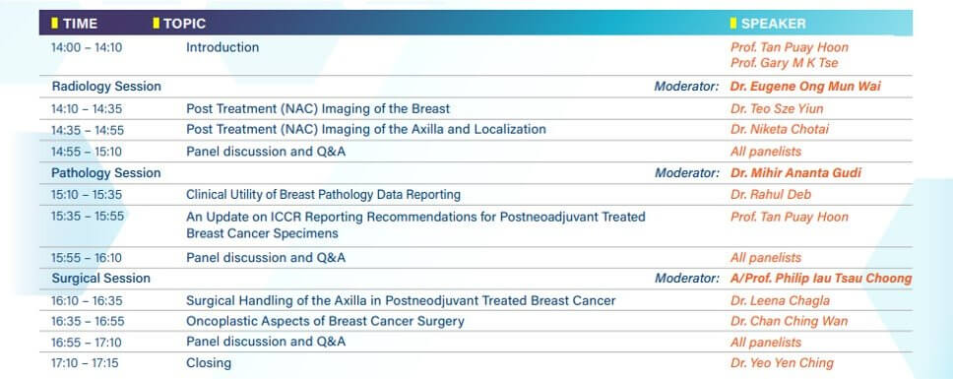Click speaker Dr. Niketa Chotai
953x379 pixels.
pyautogui.click(x=780, y=129)
